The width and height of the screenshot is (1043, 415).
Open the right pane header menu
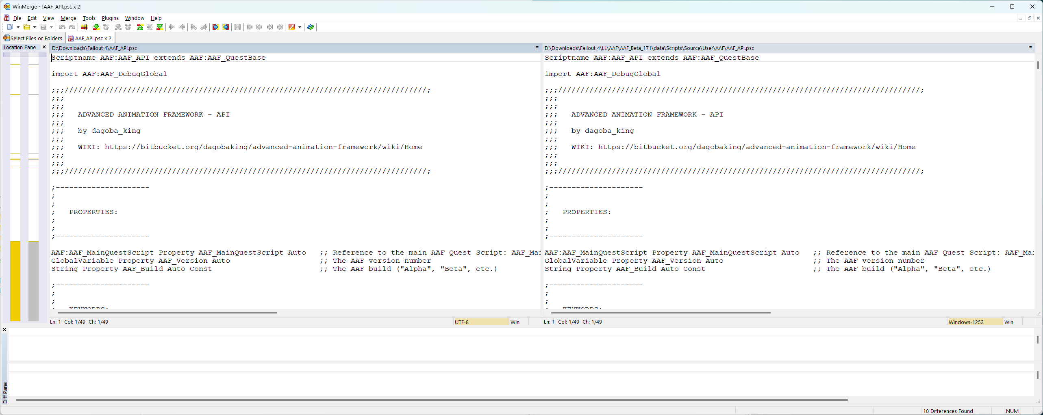click(1031, 48)
